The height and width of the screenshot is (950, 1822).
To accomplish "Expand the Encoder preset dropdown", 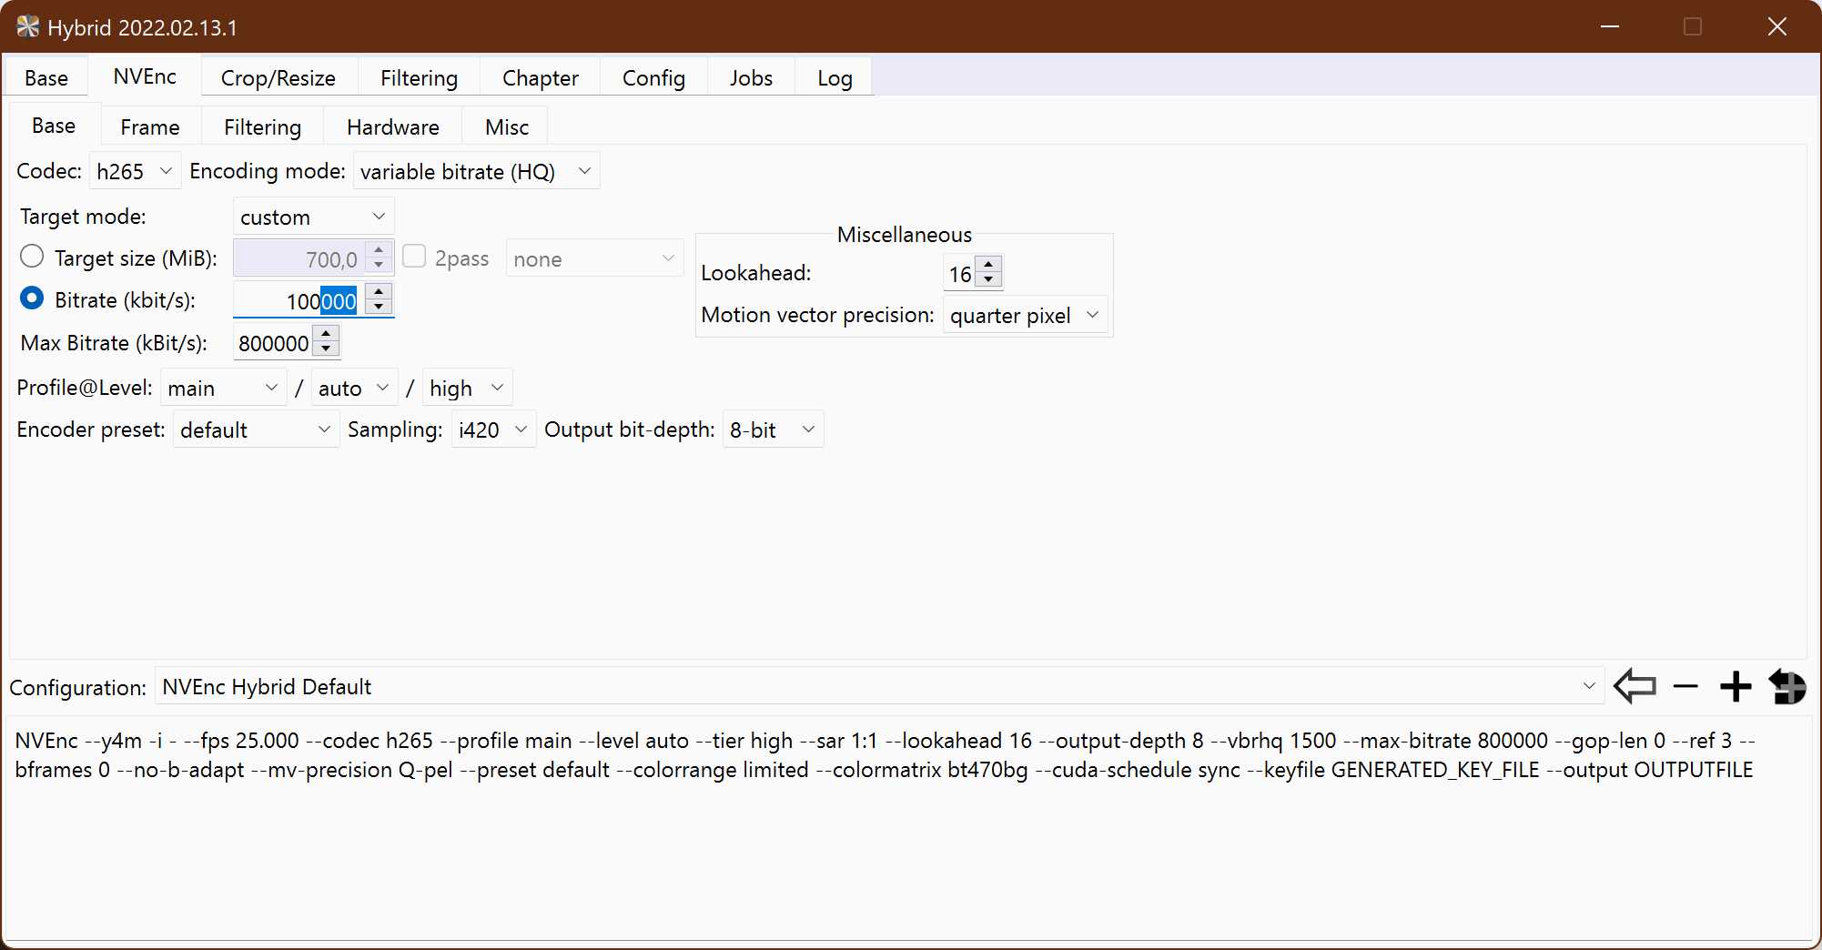I will pos(255,430).
